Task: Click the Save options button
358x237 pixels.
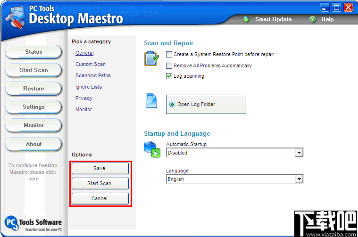Action: point(100,168)
